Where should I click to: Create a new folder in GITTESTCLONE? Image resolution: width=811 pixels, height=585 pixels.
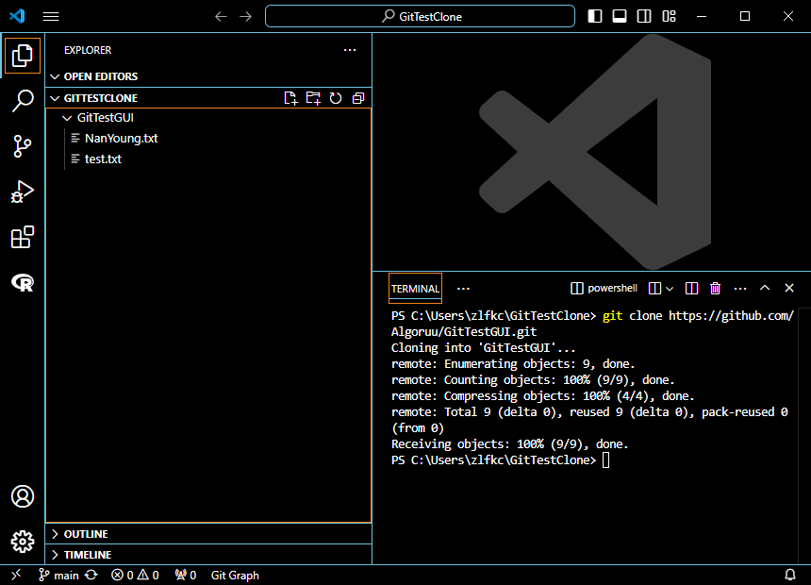click(x=313, y=98)
